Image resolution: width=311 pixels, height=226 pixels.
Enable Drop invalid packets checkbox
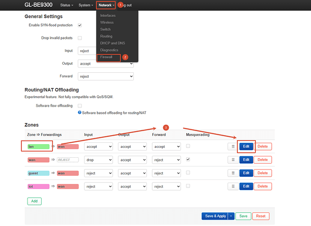click(80, 38)
